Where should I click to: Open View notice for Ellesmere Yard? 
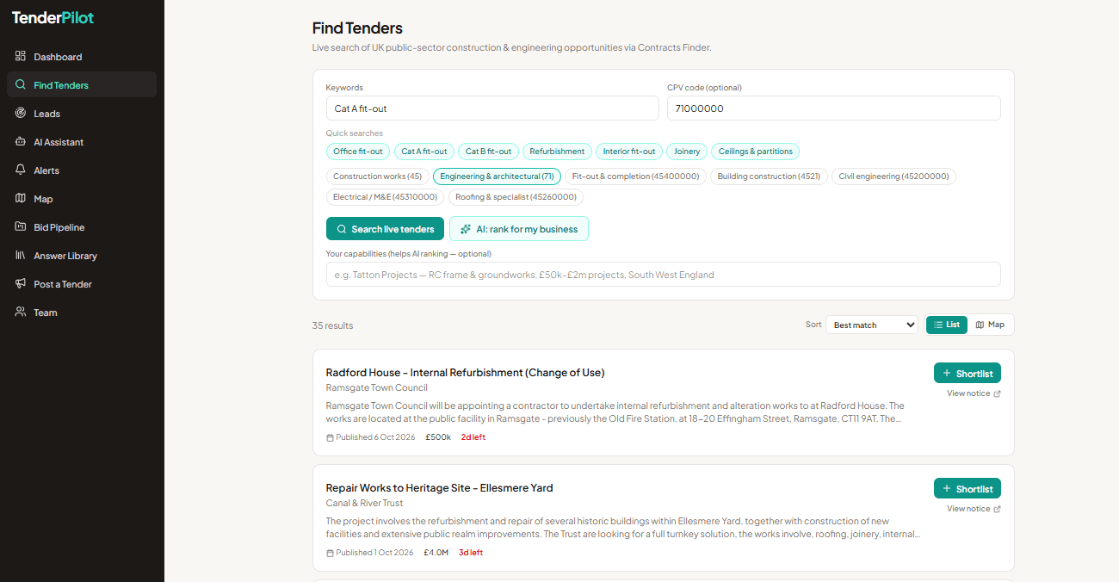(x=974, y=509)
